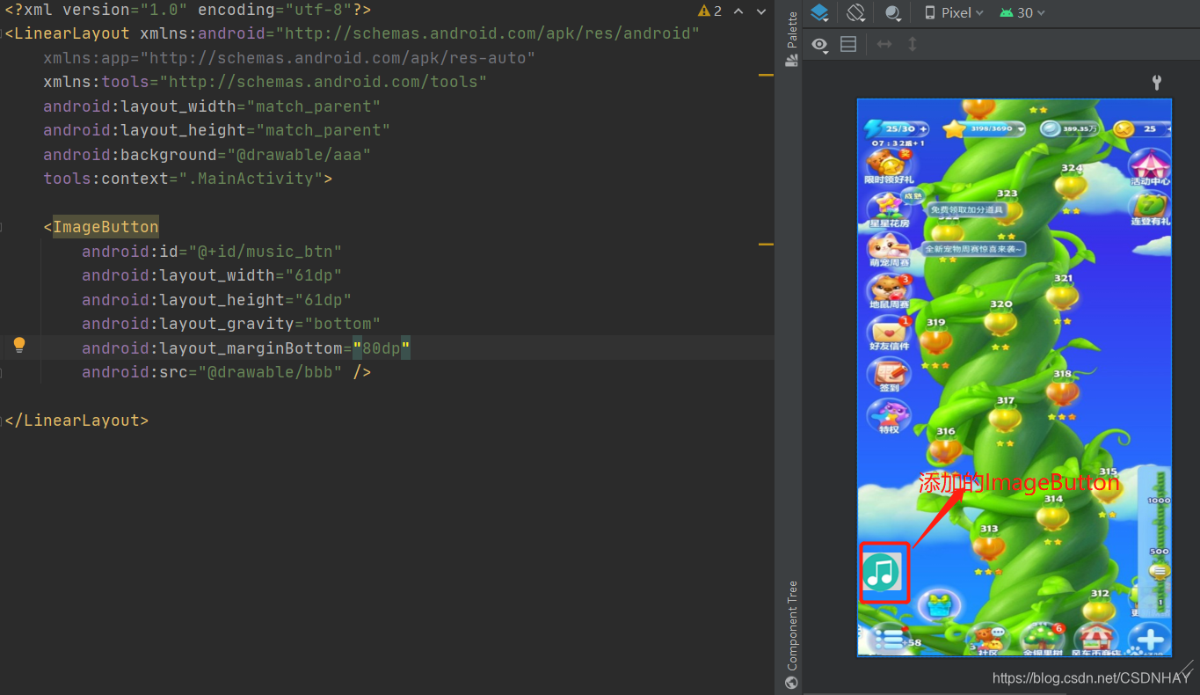Click the "@drawable/bbb" src value

coord(270,372)
